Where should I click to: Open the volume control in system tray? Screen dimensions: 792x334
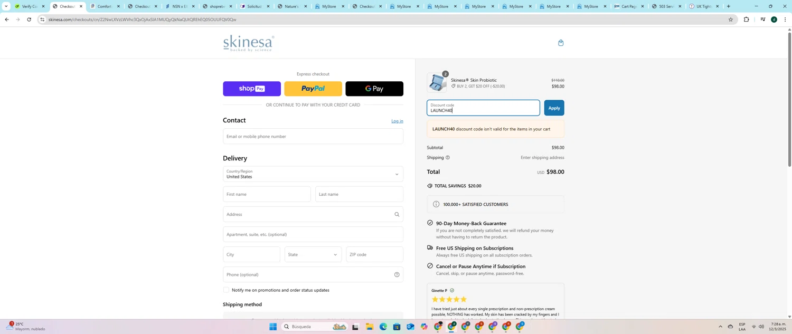tap(761, 327)
